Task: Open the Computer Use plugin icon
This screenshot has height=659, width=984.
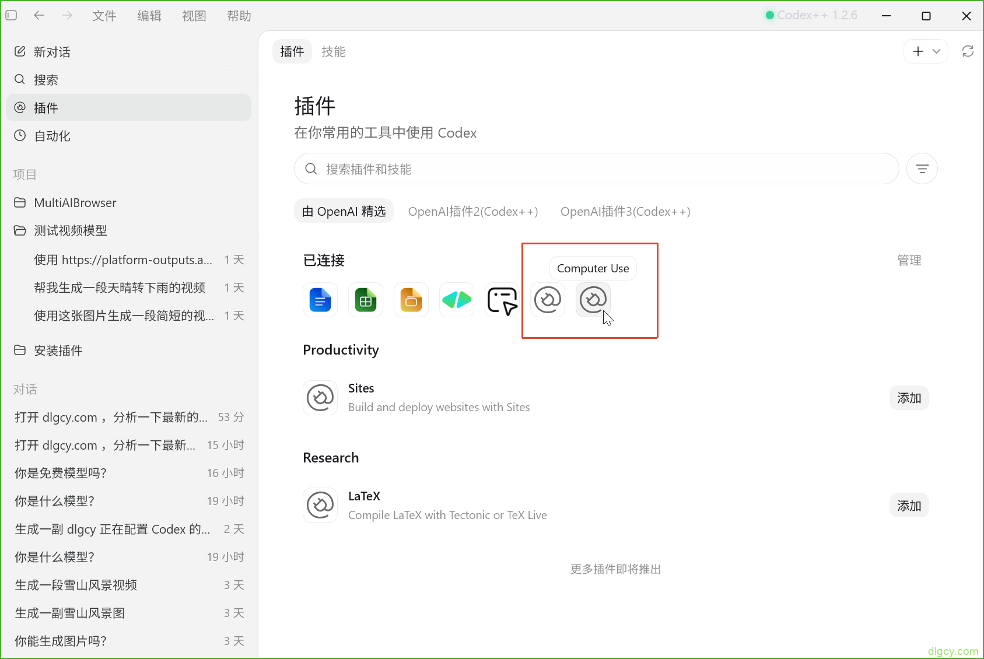Action: pyautogui.click(x=593, y=300)
